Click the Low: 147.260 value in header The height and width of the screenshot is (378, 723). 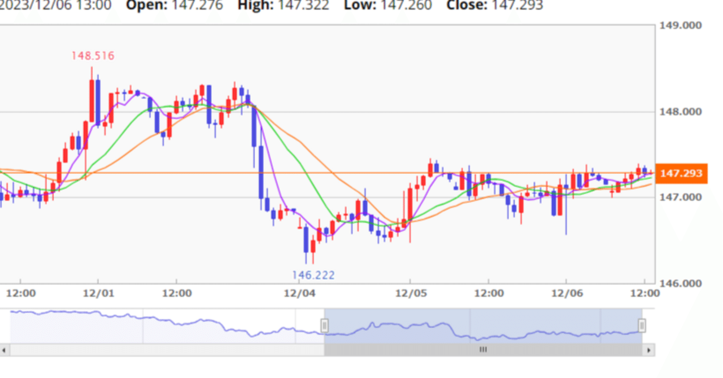click(x=387, y=6)
